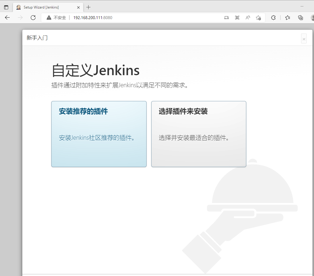Screen dimensions: 314x276
Task: Open the browser extensions puzzle icon
Action: point(273,18)
